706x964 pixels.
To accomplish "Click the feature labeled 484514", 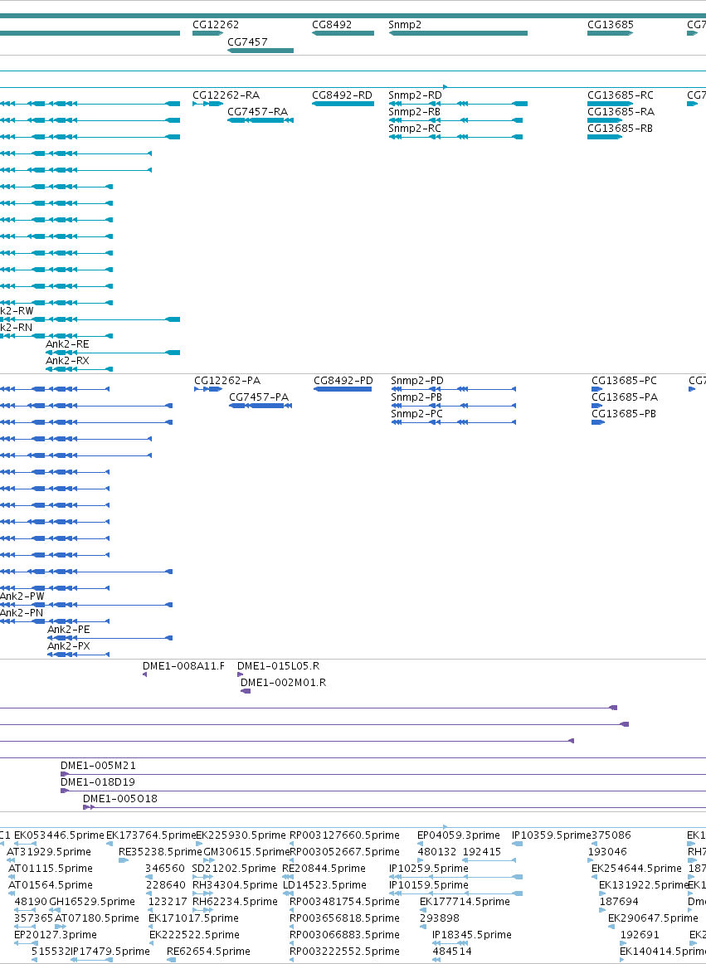I will [x=452, y=951].
